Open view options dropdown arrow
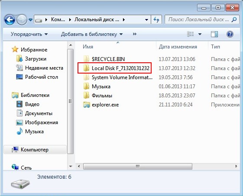Screen dimensions: 243x196 (200, 34)
